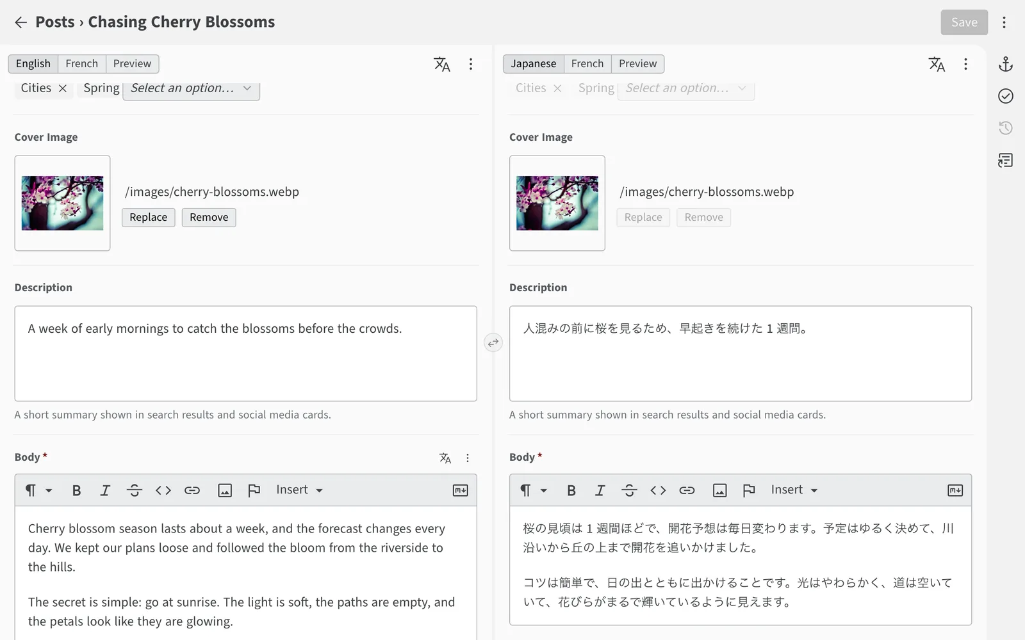Open the Insert dropdown in the English Body toolbar
The image size is (1025, 640).
[299, 490]
